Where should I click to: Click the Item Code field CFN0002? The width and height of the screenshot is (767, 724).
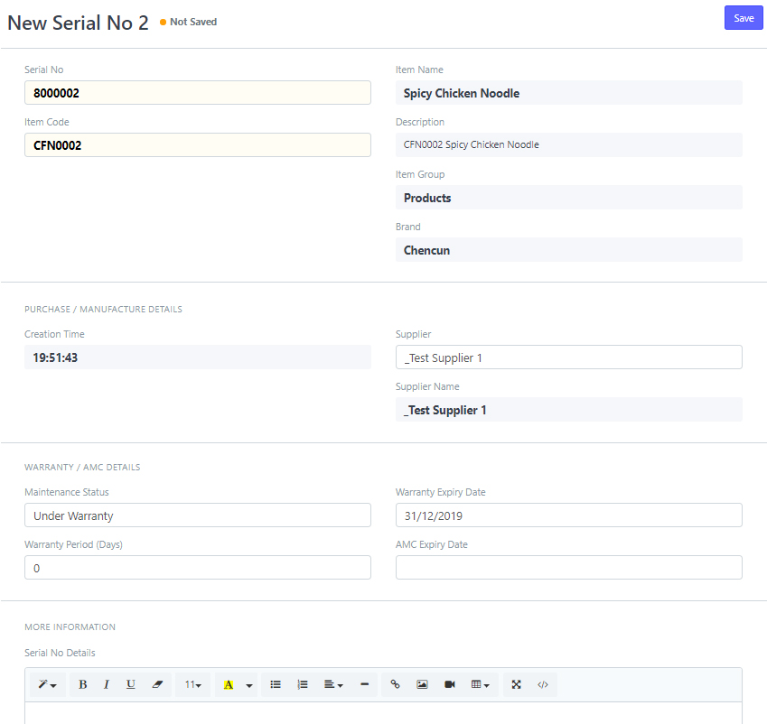coord(198,145)
